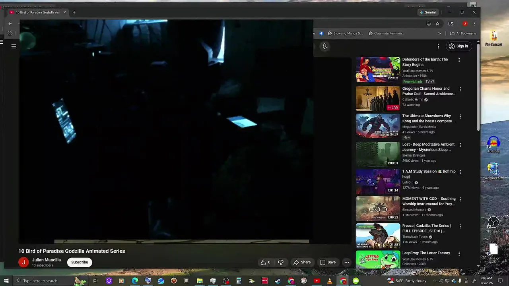Click the Sign in button

pyautogui.click(x=458, y=46)
